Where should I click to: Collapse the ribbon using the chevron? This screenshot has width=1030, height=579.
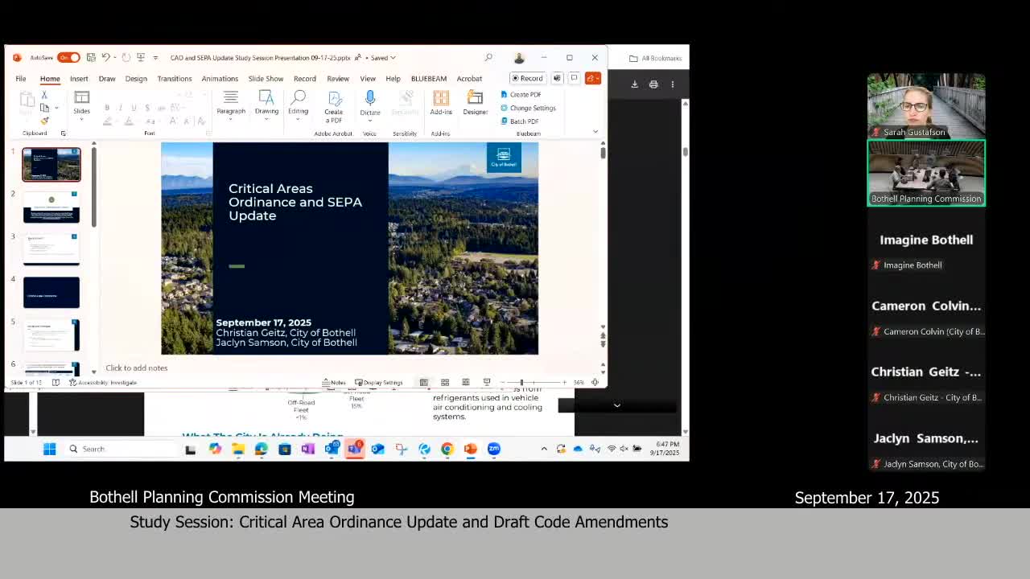click(595, 132)
